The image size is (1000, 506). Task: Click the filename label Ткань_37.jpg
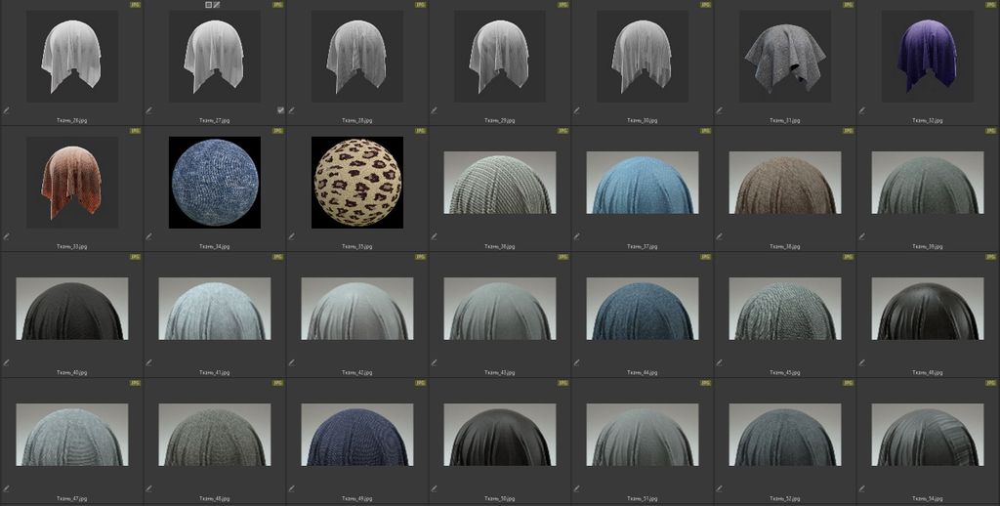643,246
